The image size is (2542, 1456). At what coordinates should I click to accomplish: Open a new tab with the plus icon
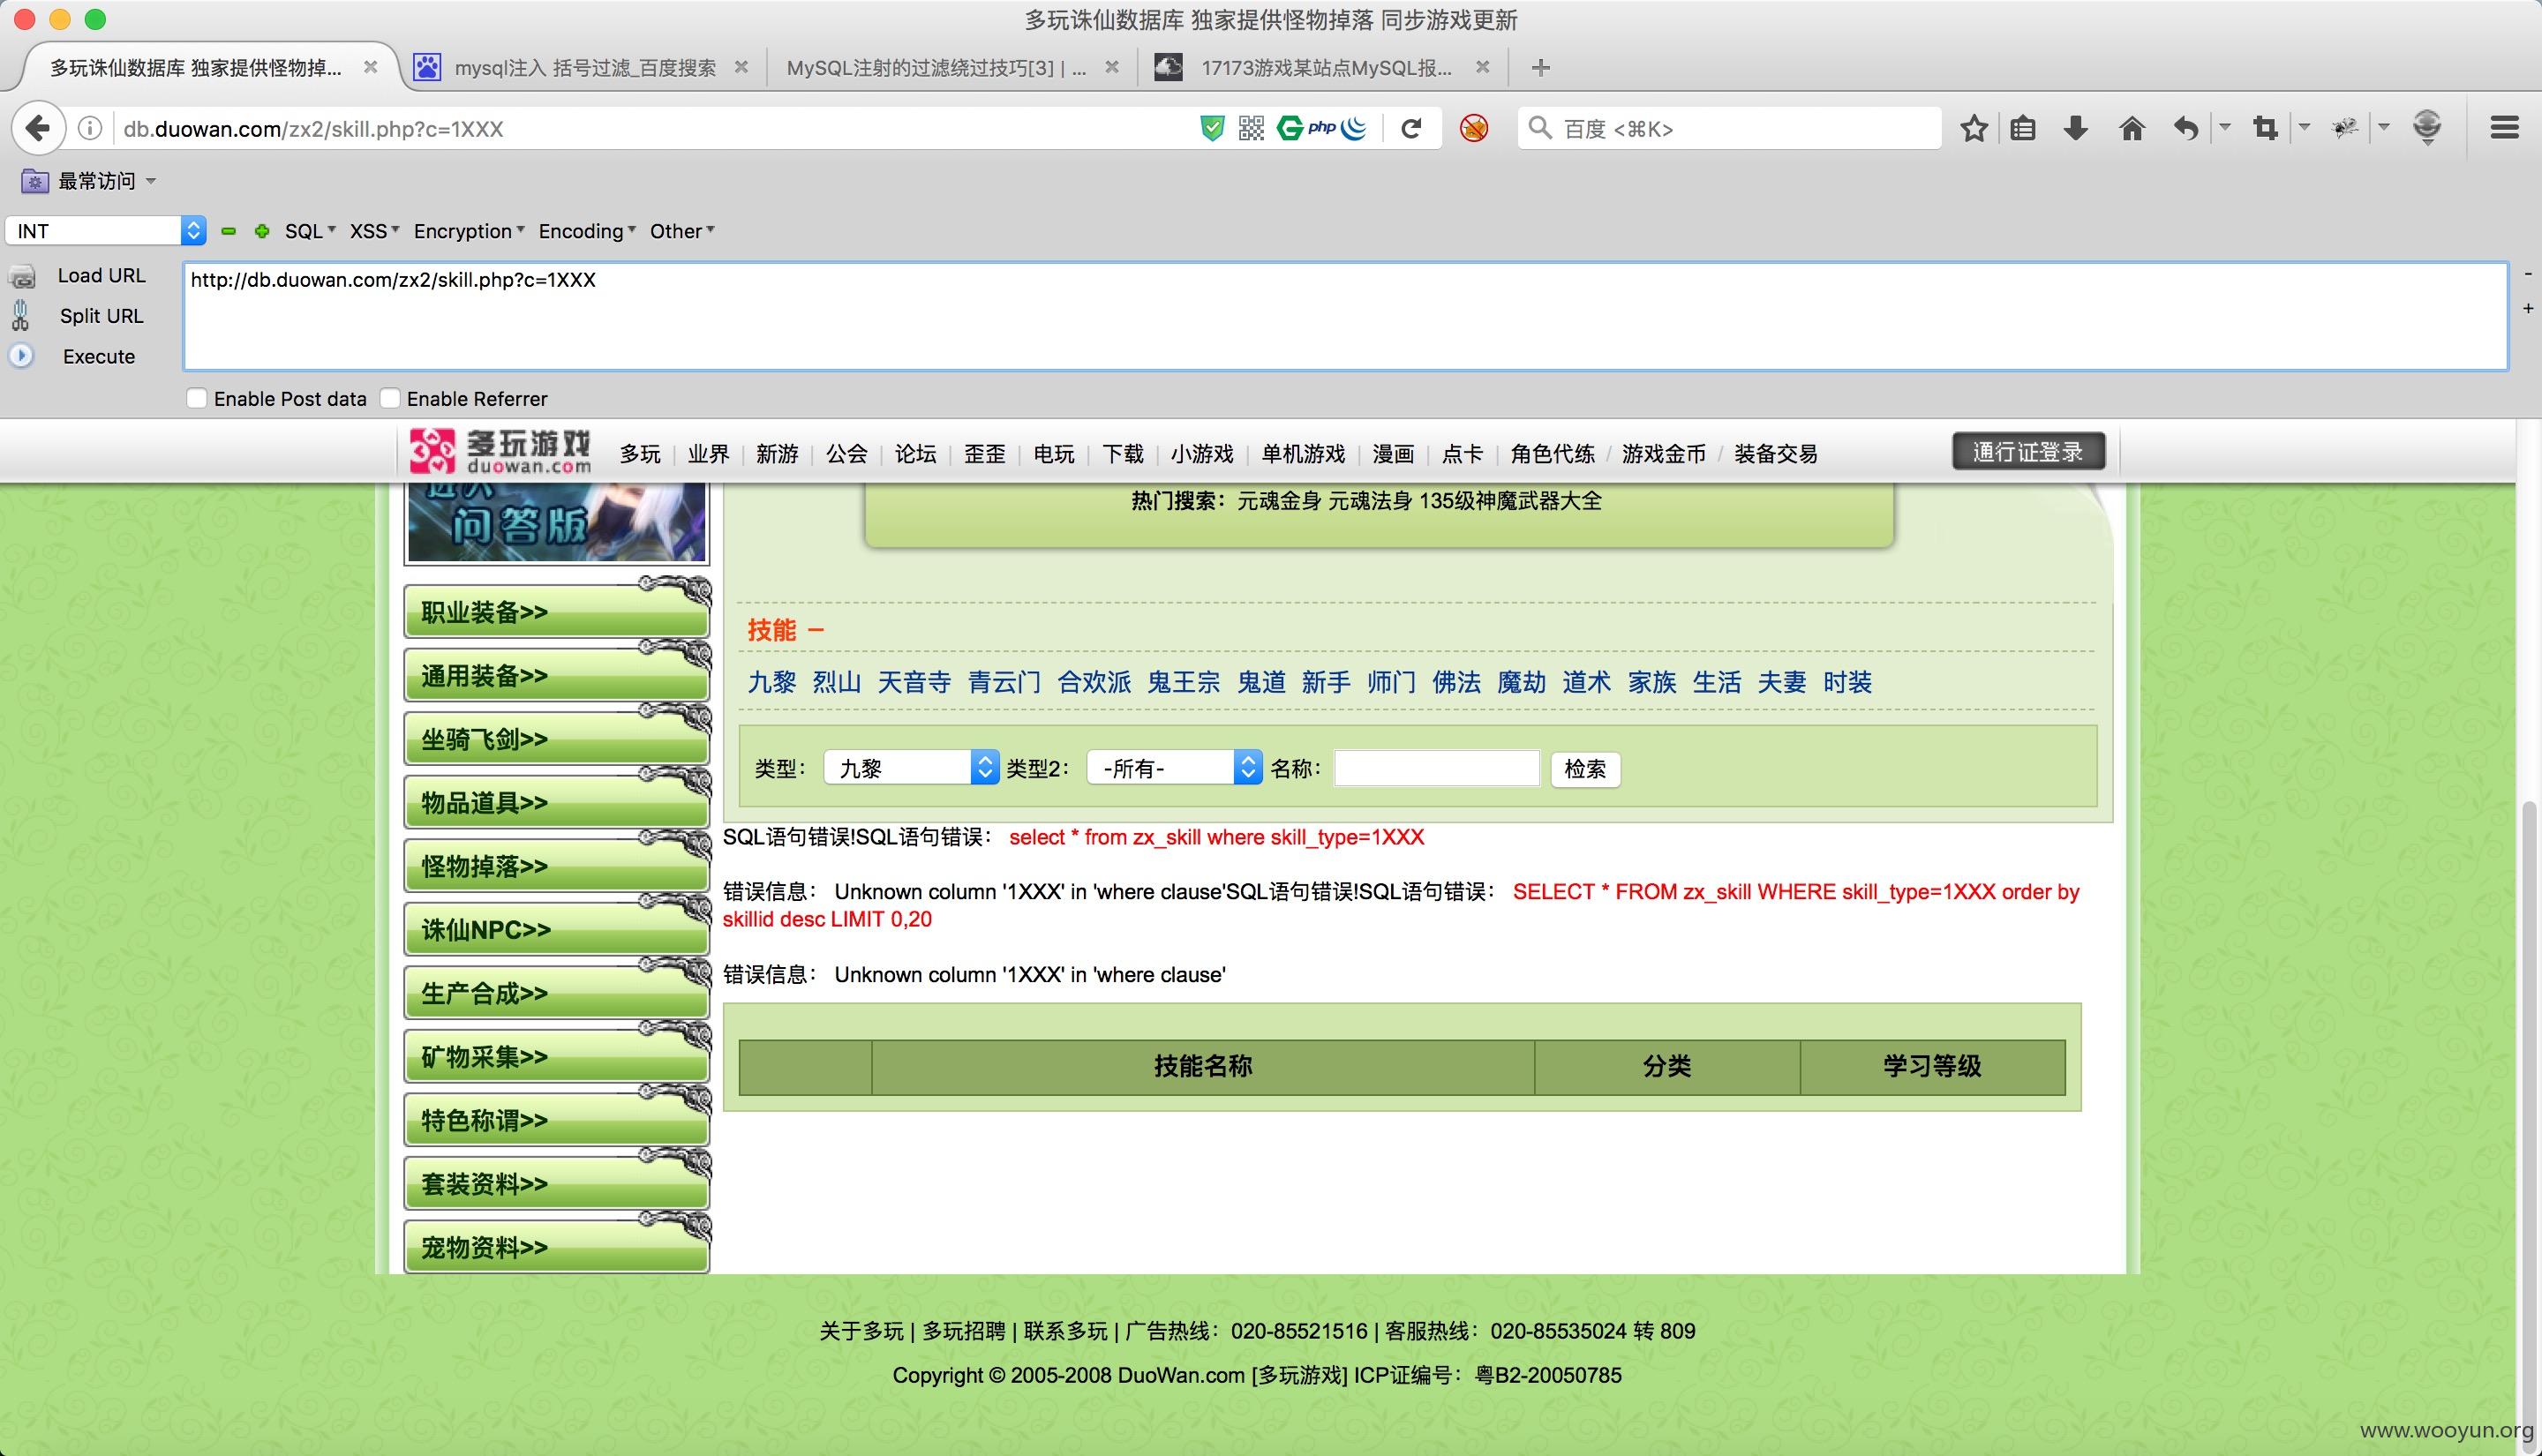tap(1541, 68)
